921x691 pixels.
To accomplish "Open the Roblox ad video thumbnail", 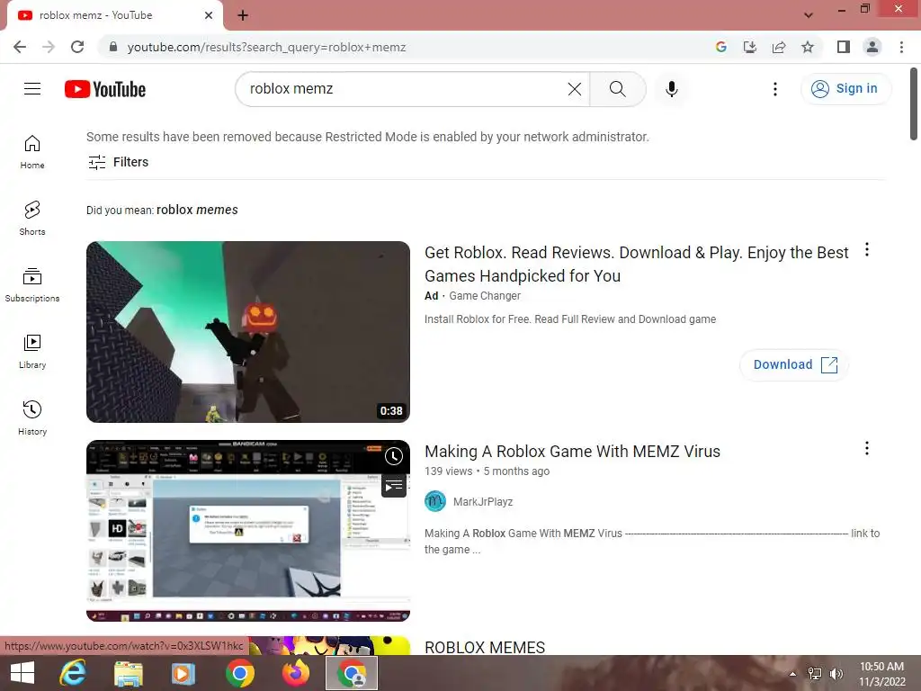I will (248, 331).
